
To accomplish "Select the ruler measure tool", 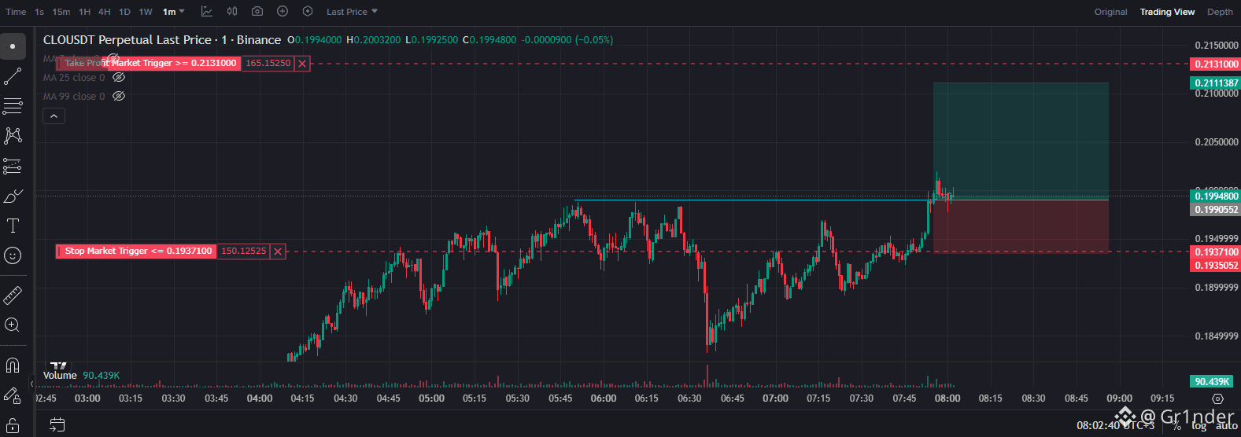I will point(13,295).
